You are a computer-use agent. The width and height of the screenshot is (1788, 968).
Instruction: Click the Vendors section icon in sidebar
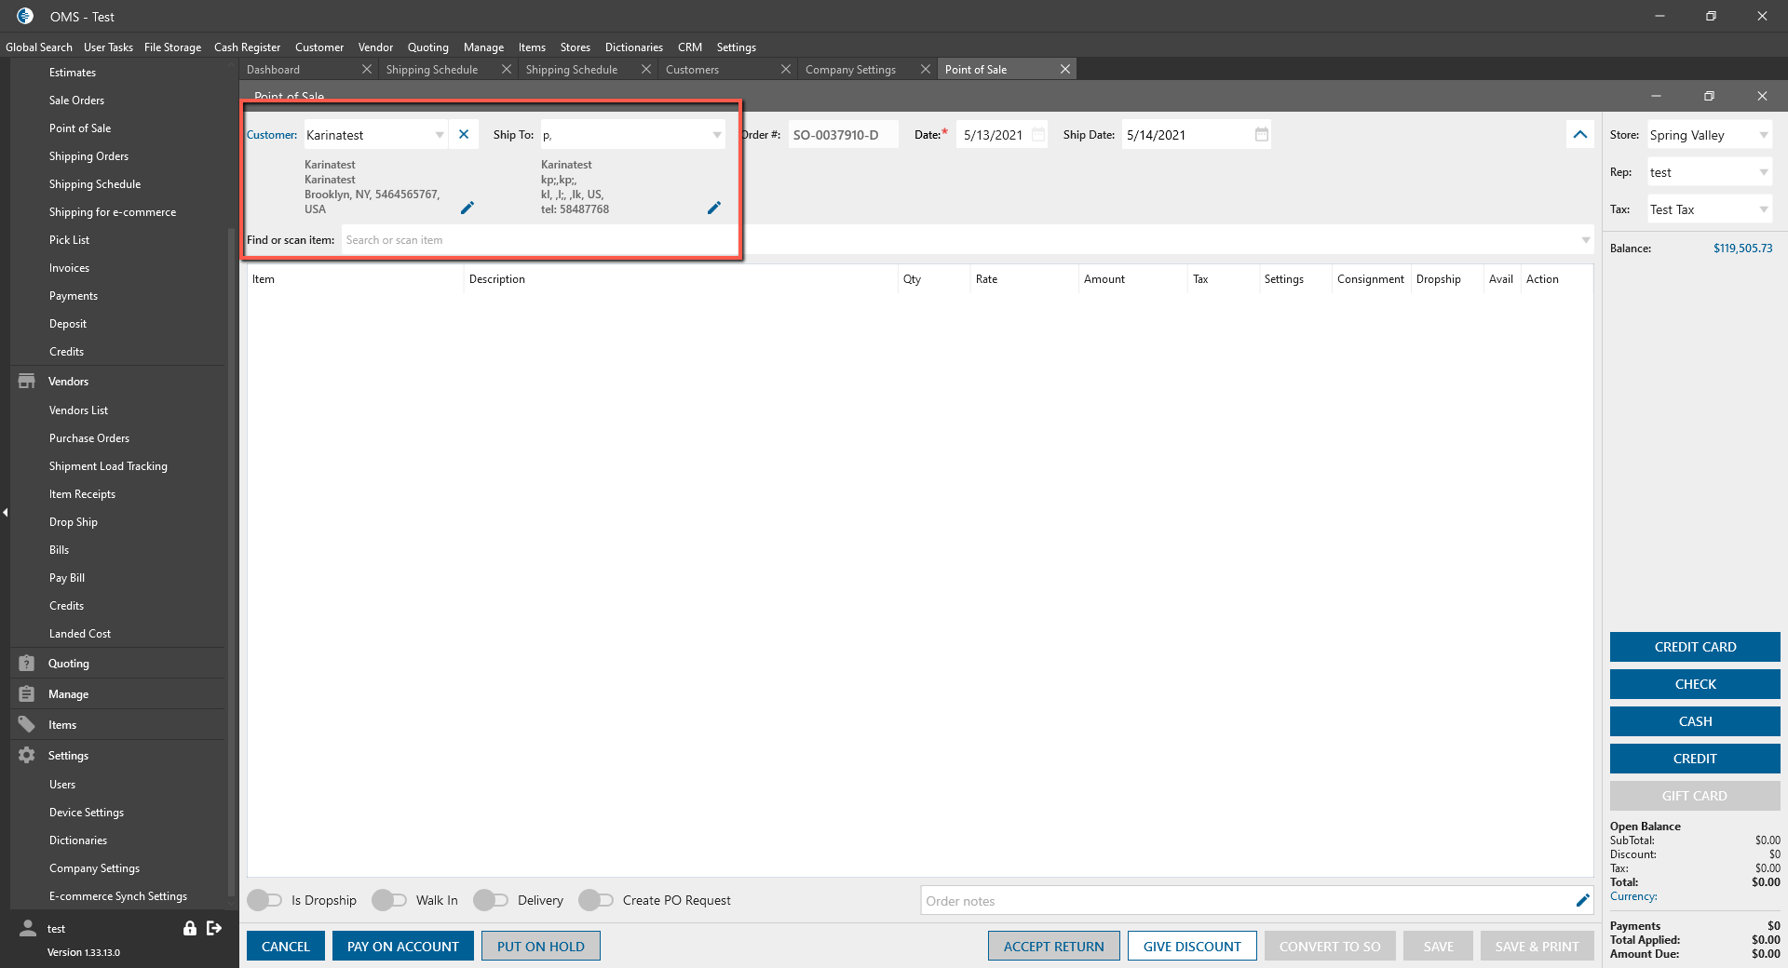27,382
